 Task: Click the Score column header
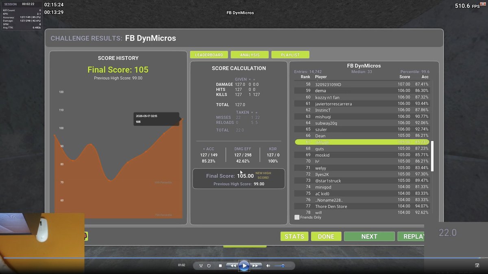pyautogui.click(x=405, y=77)
